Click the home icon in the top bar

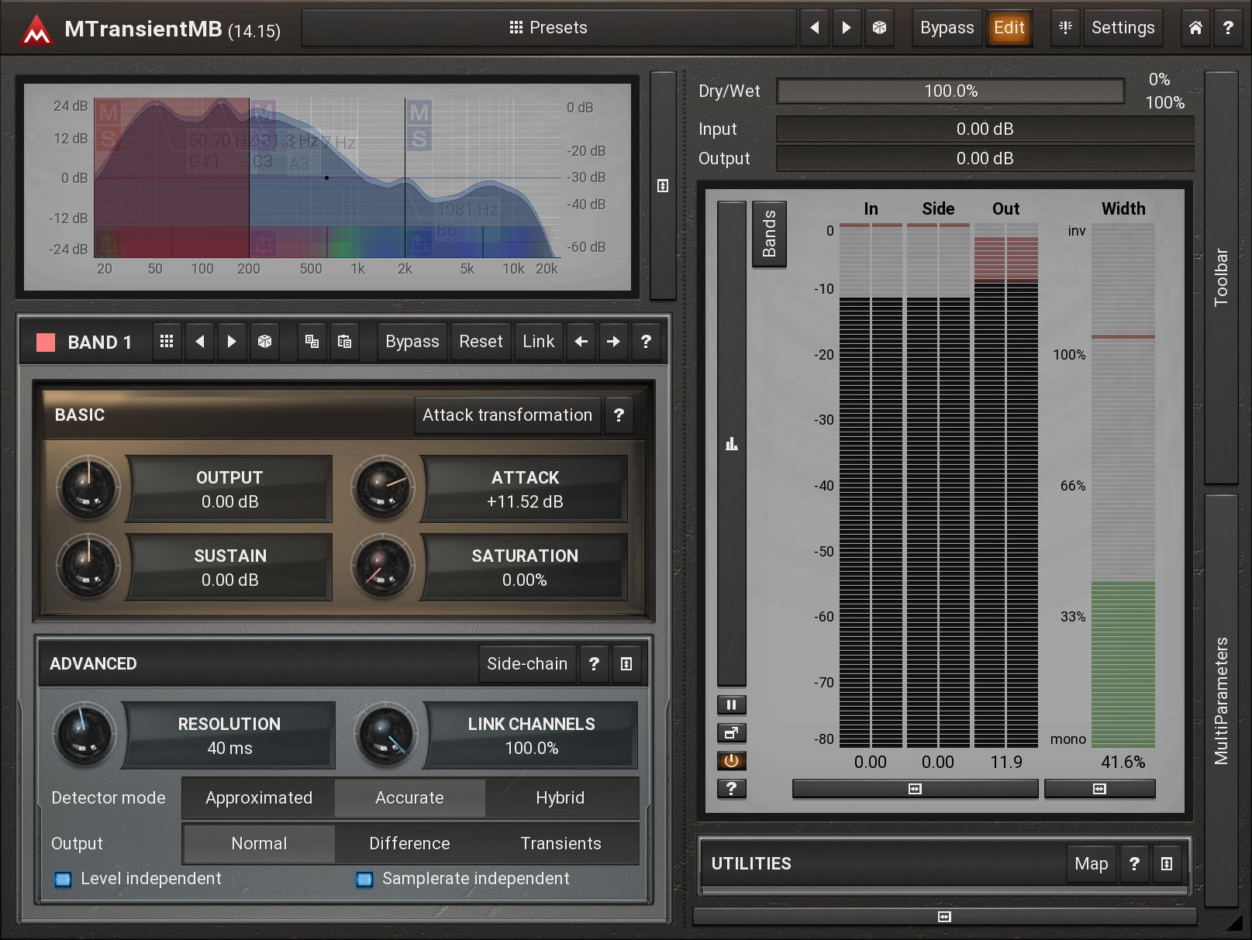(1195, 28)
